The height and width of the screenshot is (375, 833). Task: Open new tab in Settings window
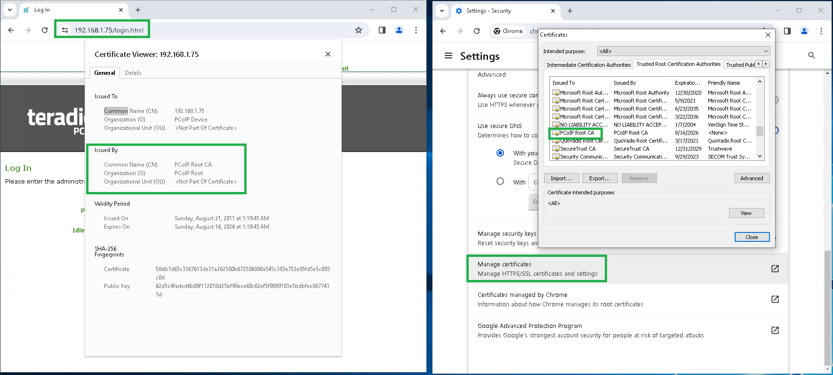coord(570,11)
